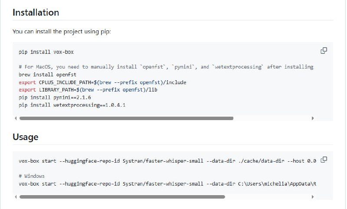
Task: Click the Windows vox-box start command
Action: coord(167,184)
